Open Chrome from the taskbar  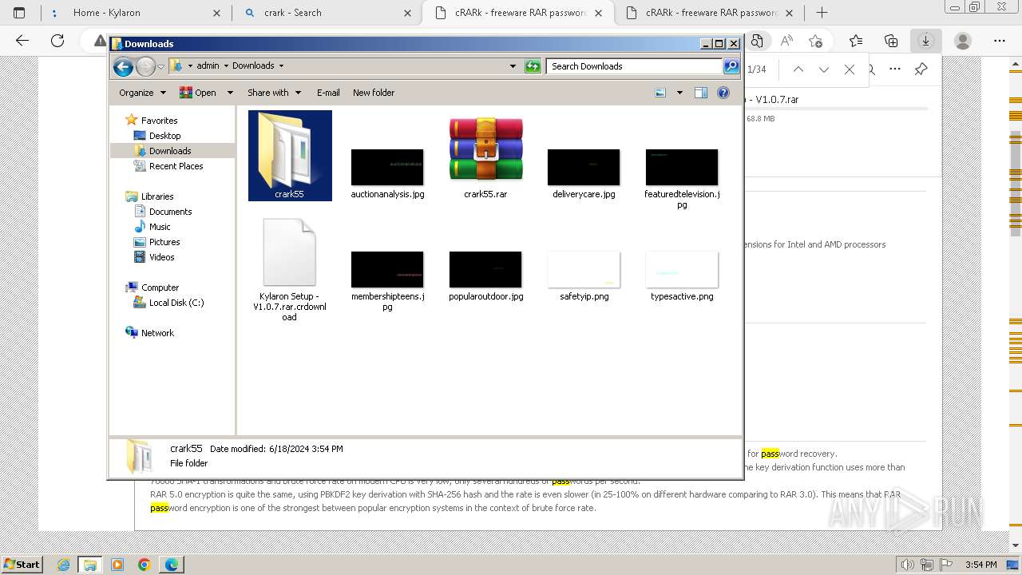145,565
